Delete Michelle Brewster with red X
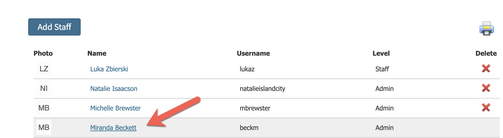The width and height of the screenshot is (503, 138). click(486, 107)
